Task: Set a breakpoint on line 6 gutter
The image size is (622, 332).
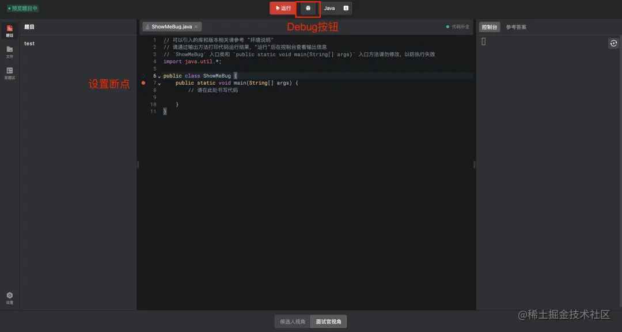Action: pos(143,76)
